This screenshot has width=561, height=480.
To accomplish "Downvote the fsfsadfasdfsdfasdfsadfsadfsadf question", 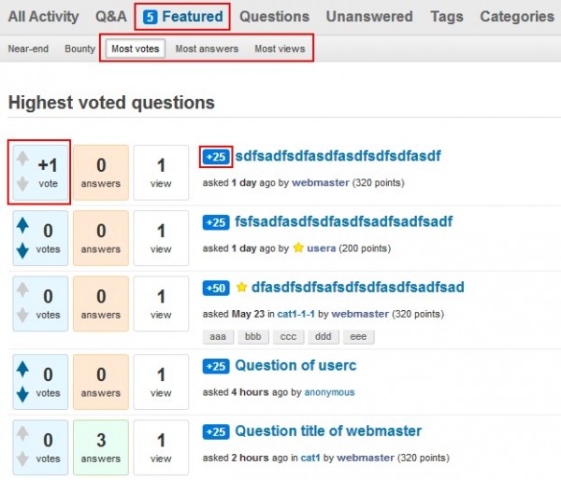I will [x=22, y=250].
